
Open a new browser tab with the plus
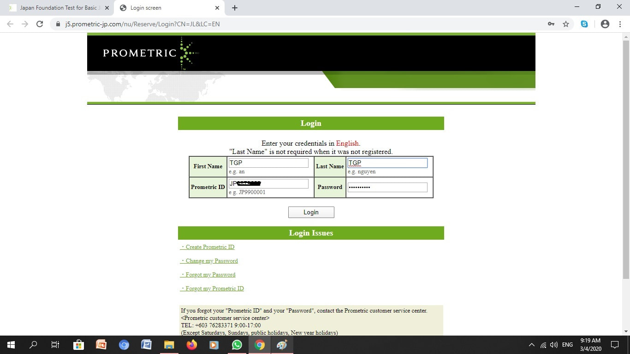(x=235, y=8)
